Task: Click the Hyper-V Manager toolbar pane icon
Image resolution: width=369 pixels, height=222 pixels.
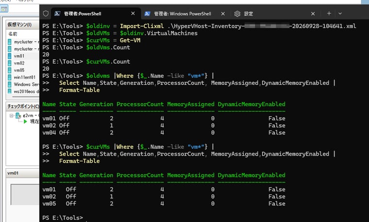Action: (4, 9)
